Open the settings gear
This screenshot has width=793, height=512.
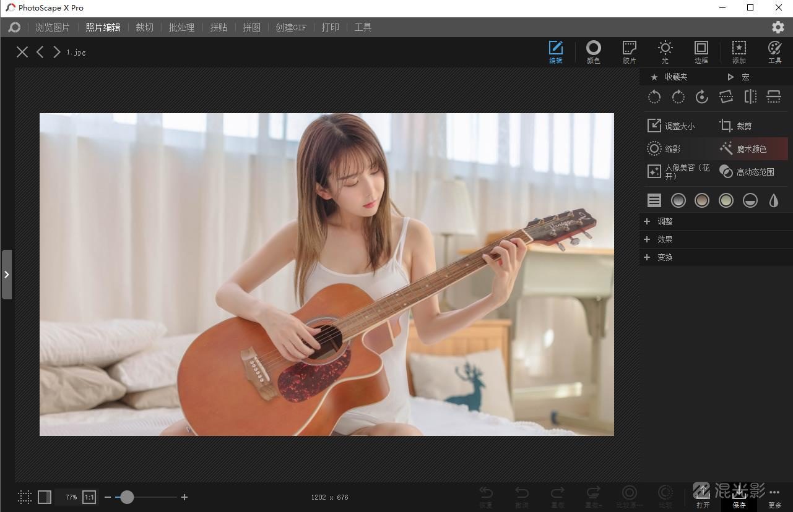[x=778, y=27]
